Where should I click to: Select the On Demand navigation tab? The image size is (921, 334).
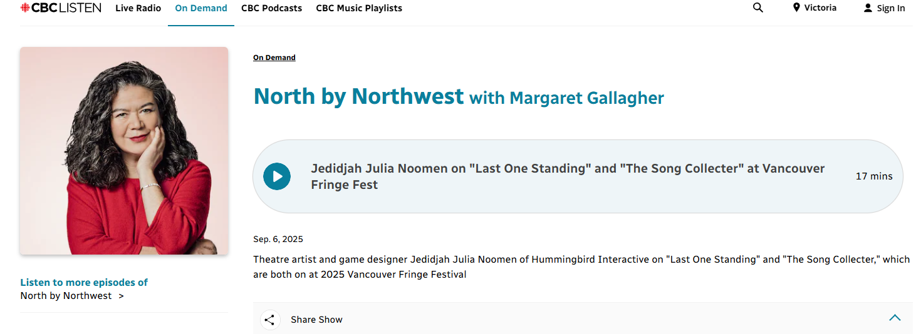(201, 8)
